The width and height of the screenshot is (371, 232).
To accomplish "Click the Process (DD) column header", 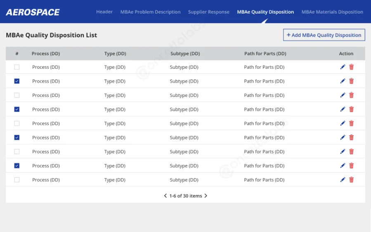I will 46,54.
